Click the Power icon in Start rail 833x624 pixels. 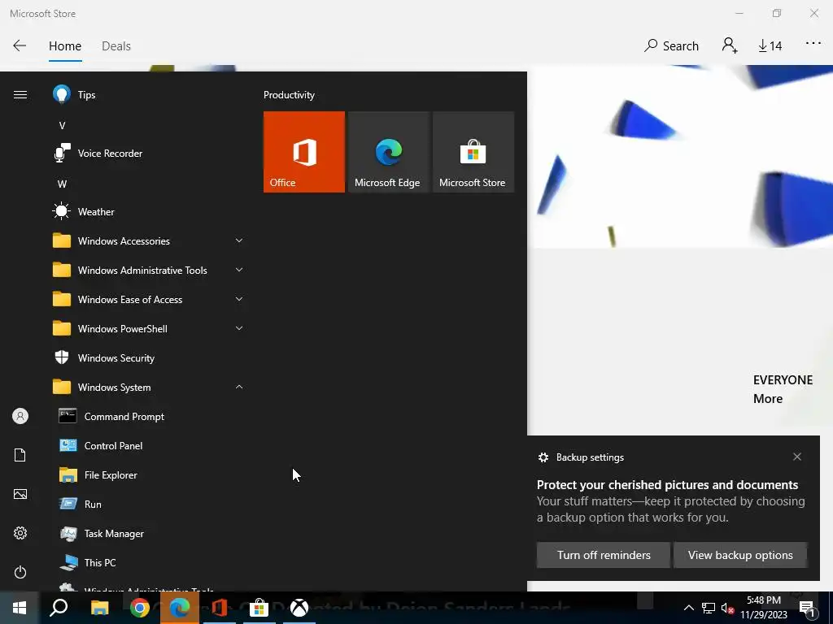point(20,572)
